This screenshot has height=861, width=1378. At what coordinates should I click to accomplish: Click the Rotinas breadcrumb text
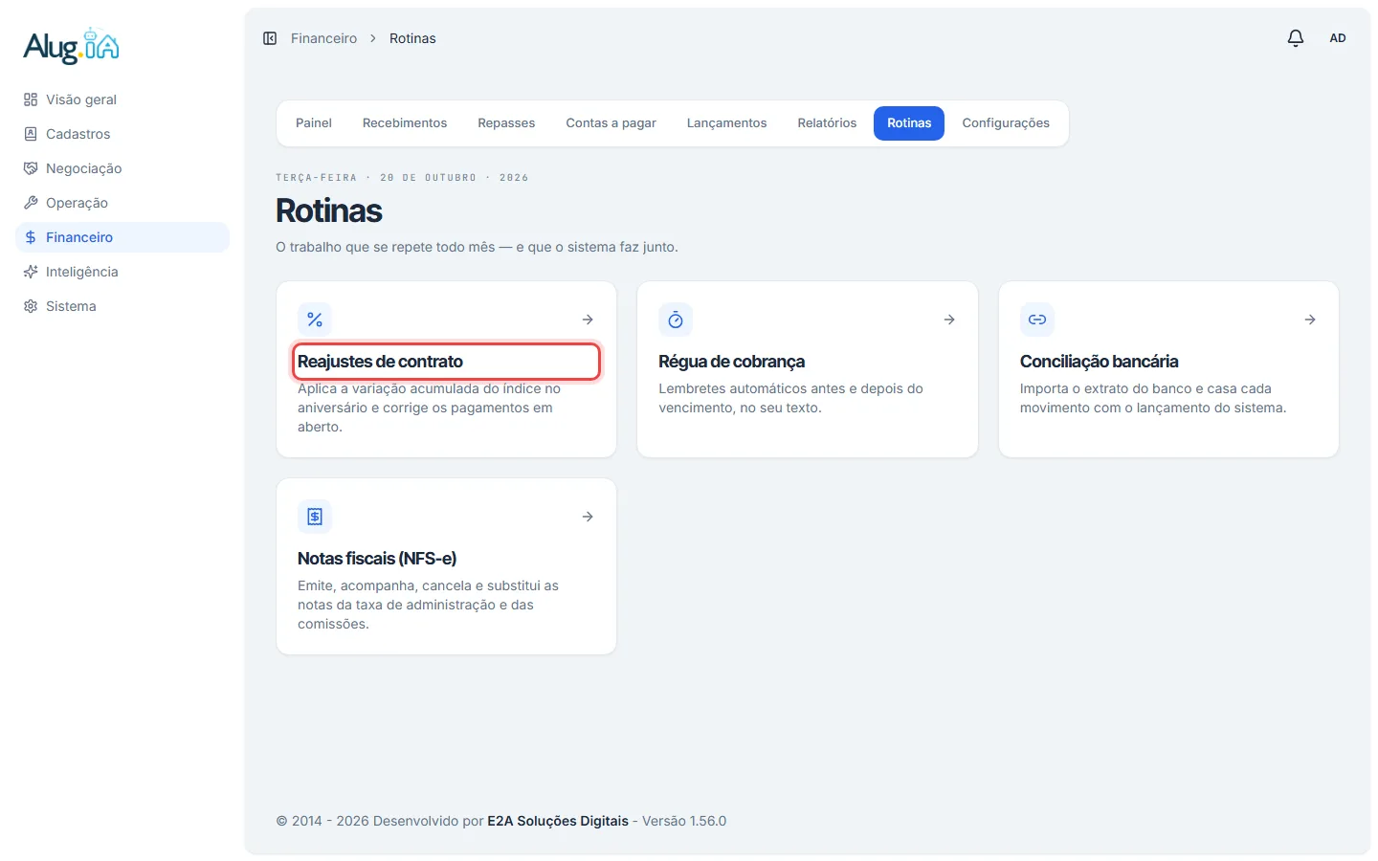point(412,38)
